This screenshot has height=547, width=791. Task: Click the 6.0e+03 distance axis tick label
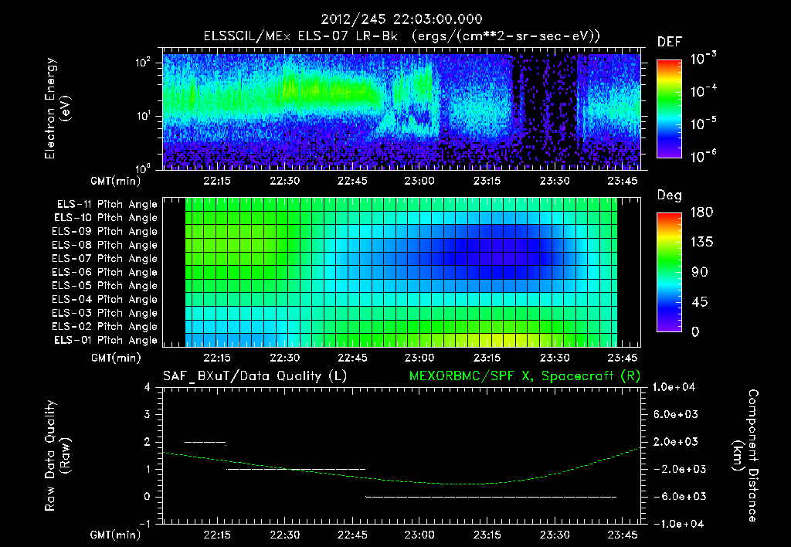coord(676,414)
